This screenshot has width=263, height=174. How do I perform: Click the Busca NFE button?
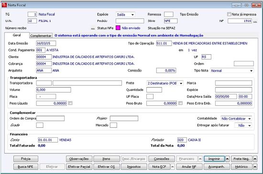click(x=26, y=167)
